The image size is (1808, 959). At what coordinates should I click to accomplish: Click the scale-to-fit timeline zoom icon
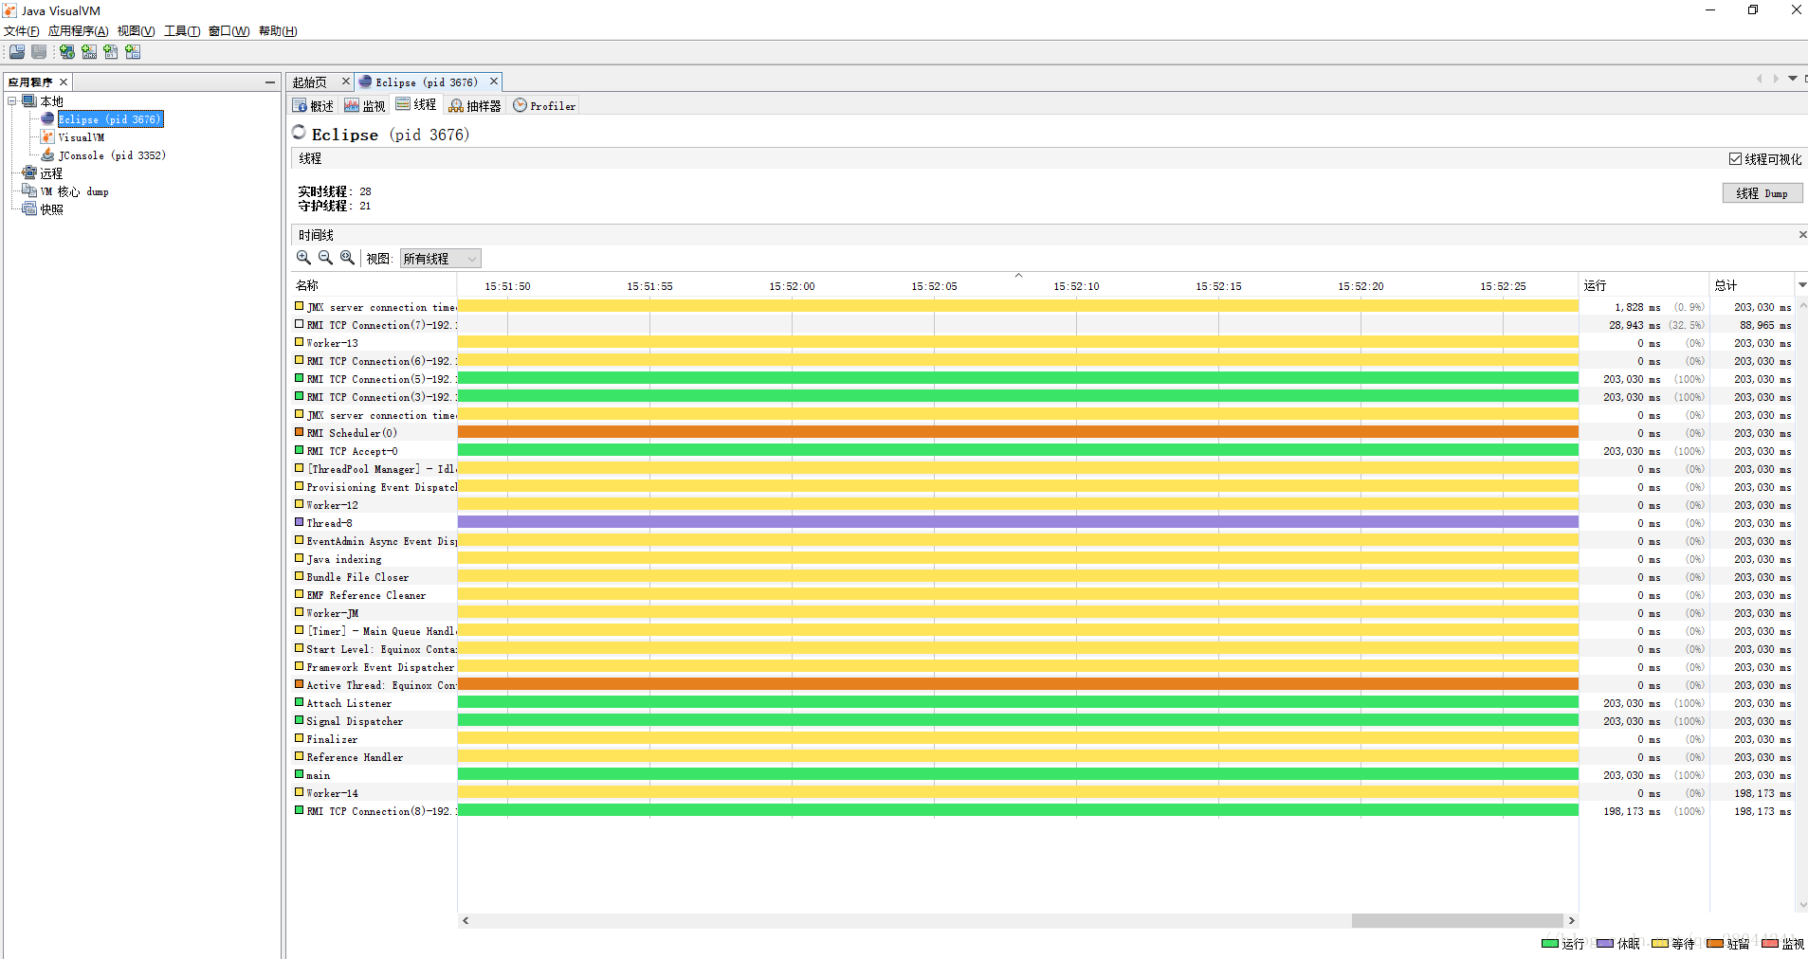(347, 258)
